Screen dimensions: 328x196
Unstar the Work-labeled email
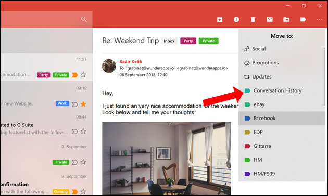point(83,104)
